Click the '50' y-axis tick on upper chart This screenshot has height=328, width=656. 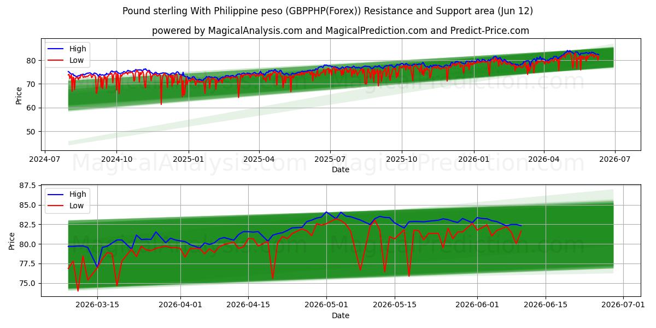click(32, 132)
